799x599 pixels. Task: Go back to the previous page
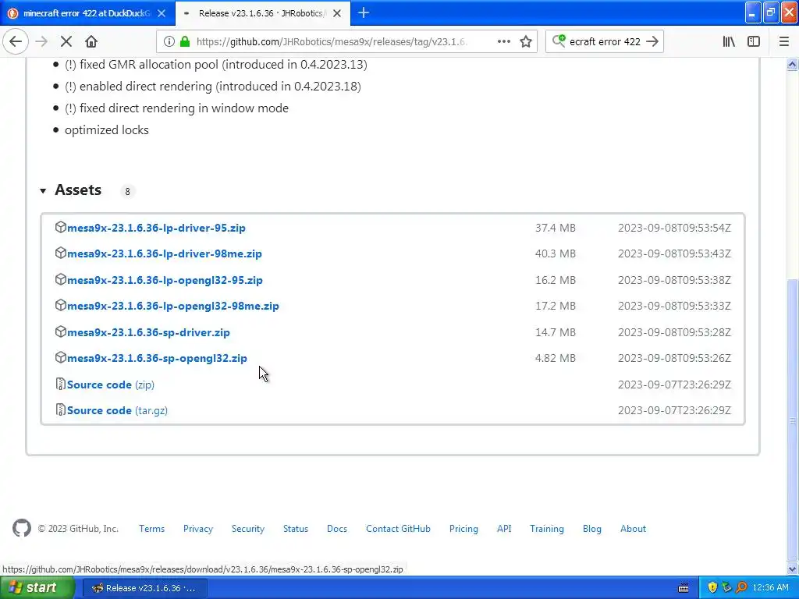click(x=16, y=42)
